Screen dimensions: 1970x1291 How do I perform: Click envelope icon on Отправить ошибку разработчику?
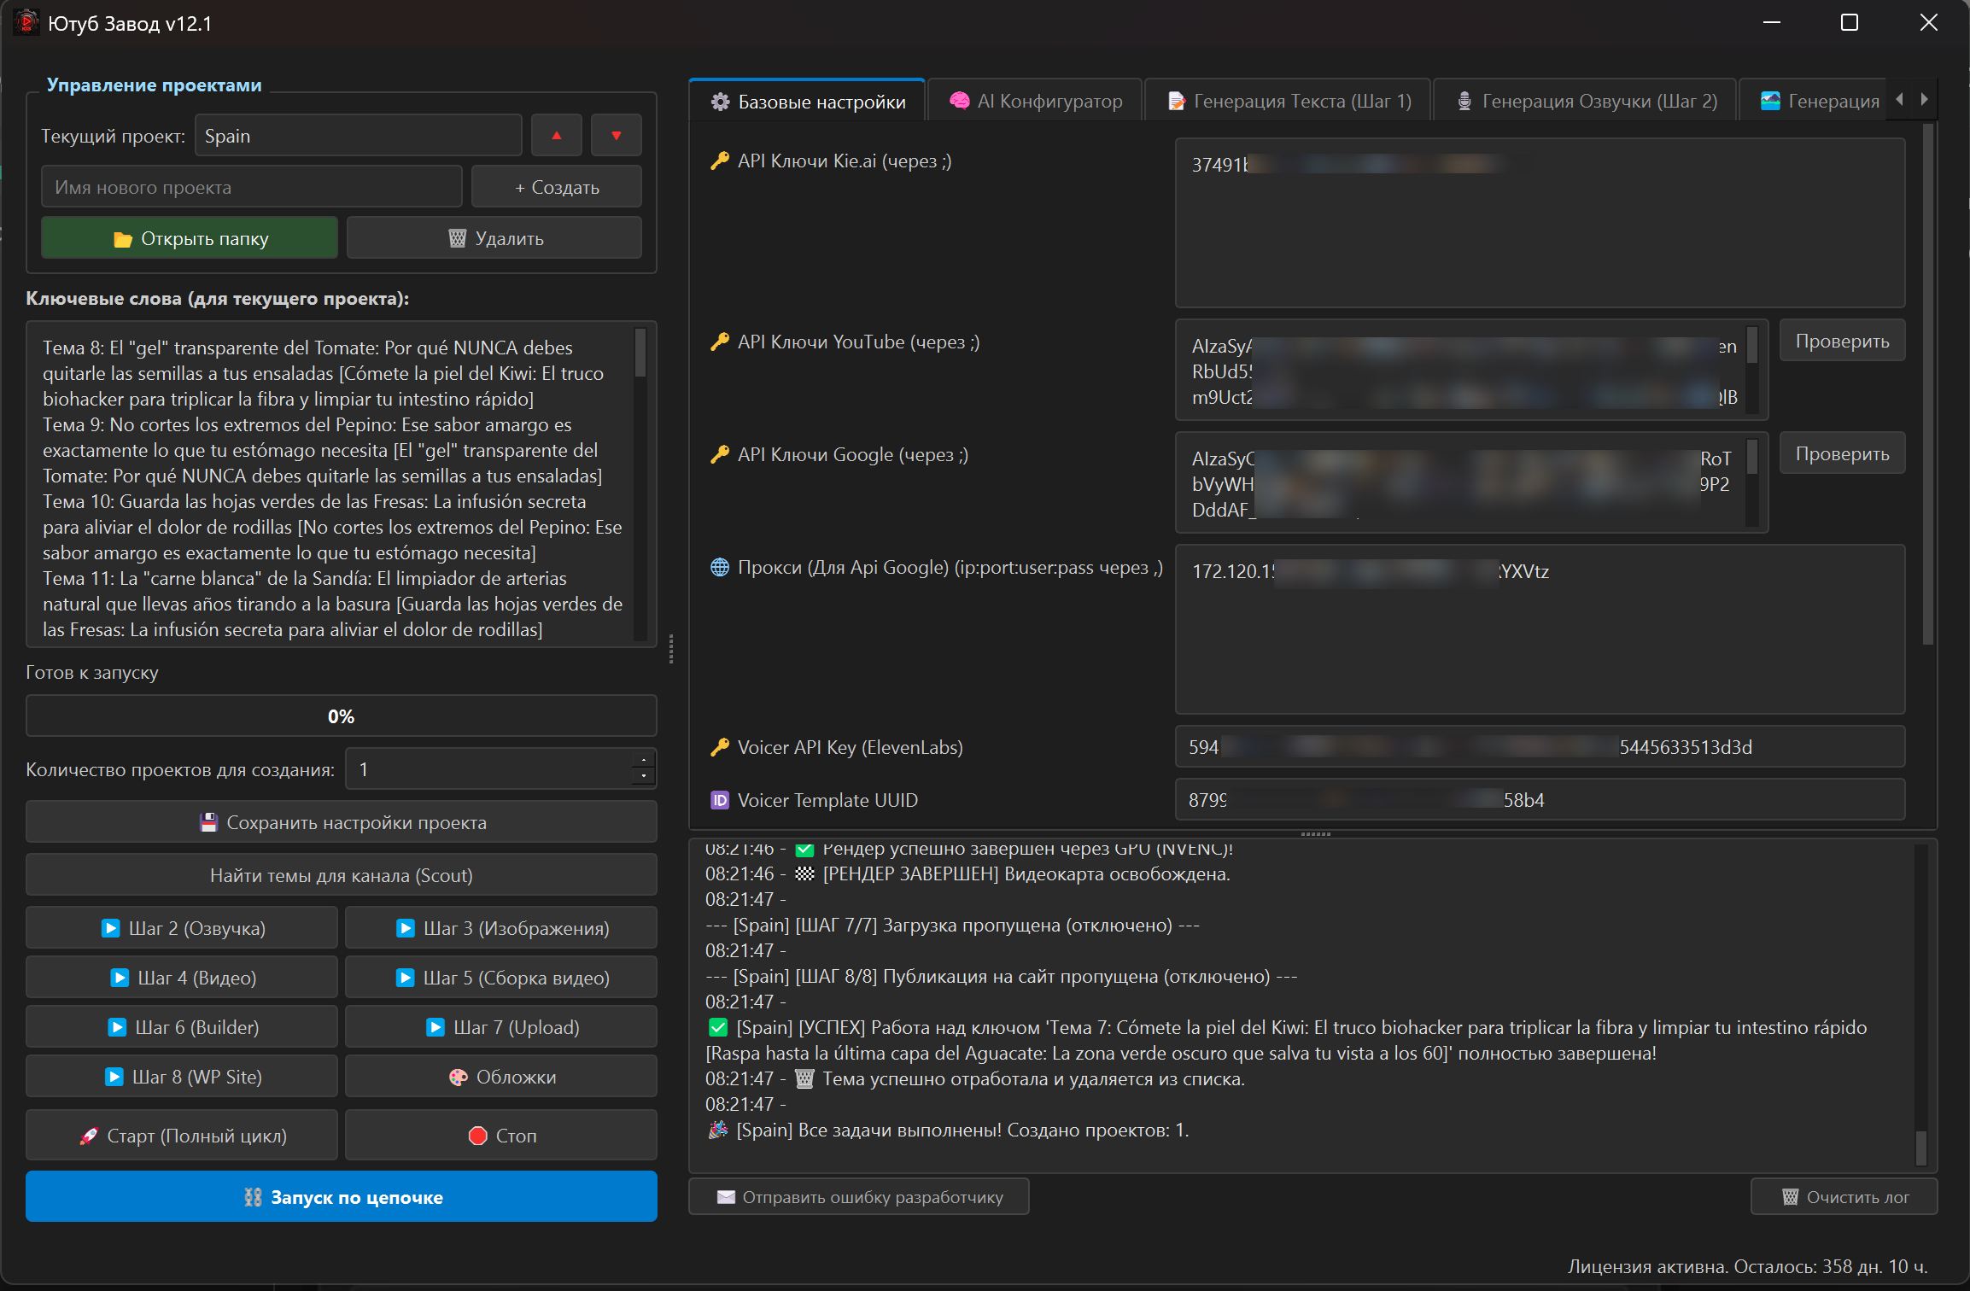pyautogui.click(x=726, y=1197)
